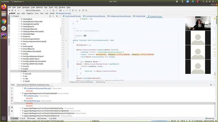218x122 pixels.
Task: Open the TODO tool window
Action: [53, 118]
